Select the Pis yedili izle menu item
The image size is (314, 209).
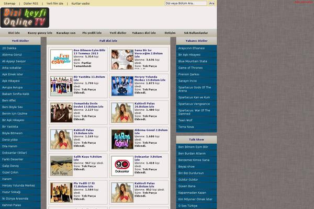(92, 33)
